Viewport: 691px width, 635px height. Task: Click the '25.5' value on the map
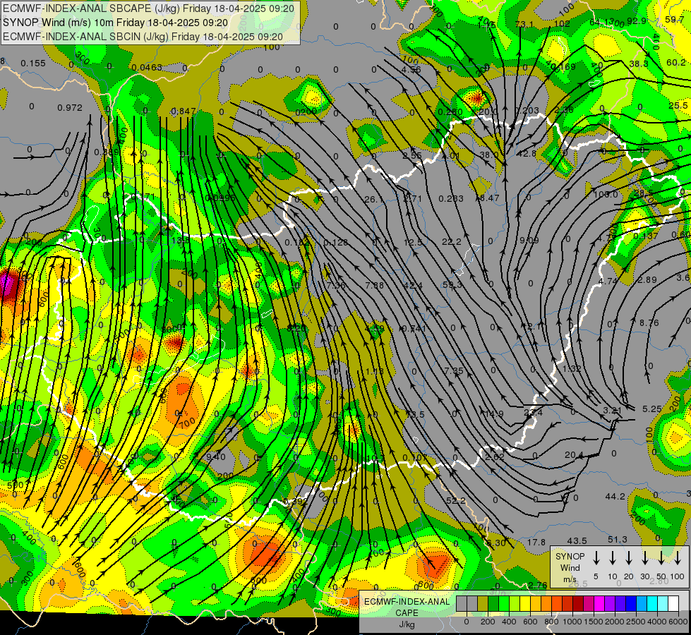pos(678,105)
